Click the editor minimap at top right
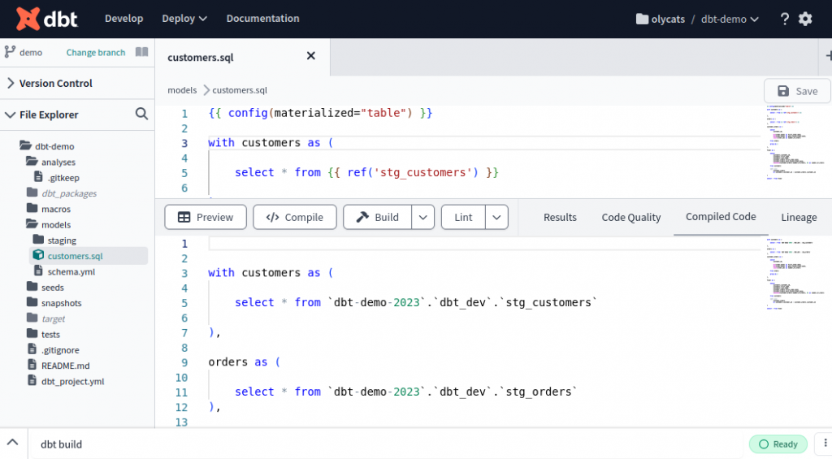 (796, 142)
